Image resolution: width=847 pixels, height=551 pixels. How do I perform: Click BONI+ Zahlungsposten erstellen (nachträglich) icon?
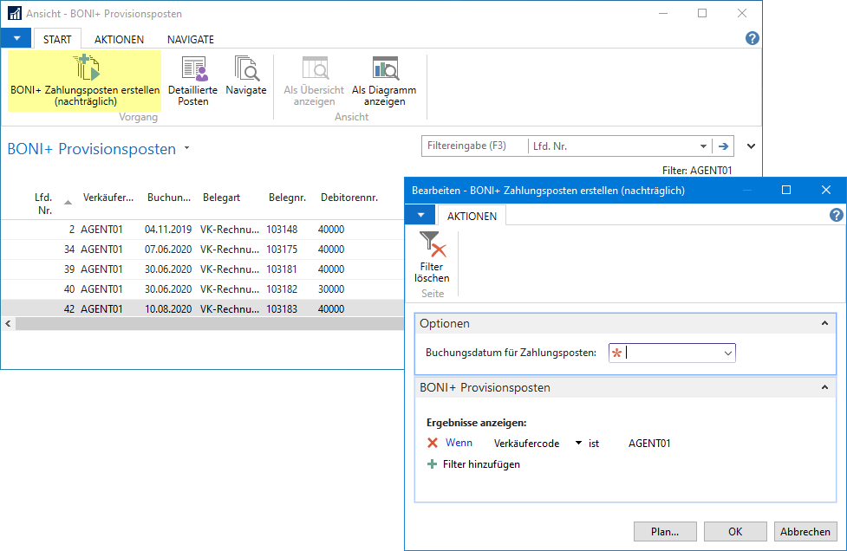pos(86,68)
